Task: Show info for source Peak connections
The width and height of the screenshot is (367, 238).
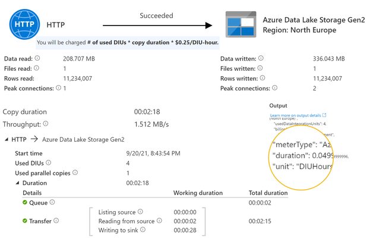Action: click(59, 87)
